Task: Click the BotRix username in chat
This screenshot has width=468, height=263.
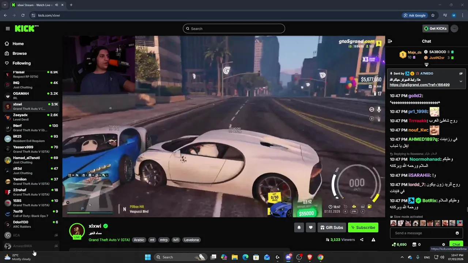Action: coord(430,201)
